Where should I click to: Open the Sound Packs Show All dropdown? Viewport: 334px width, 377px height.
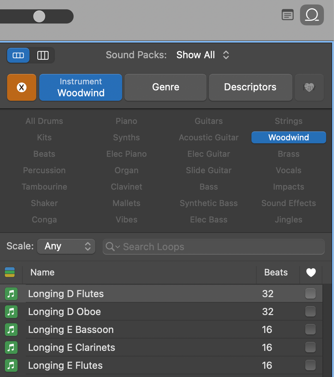(x=203, y=55)
